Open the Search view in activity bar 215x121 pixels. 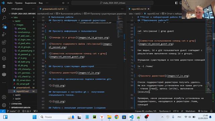coord(4,18)
